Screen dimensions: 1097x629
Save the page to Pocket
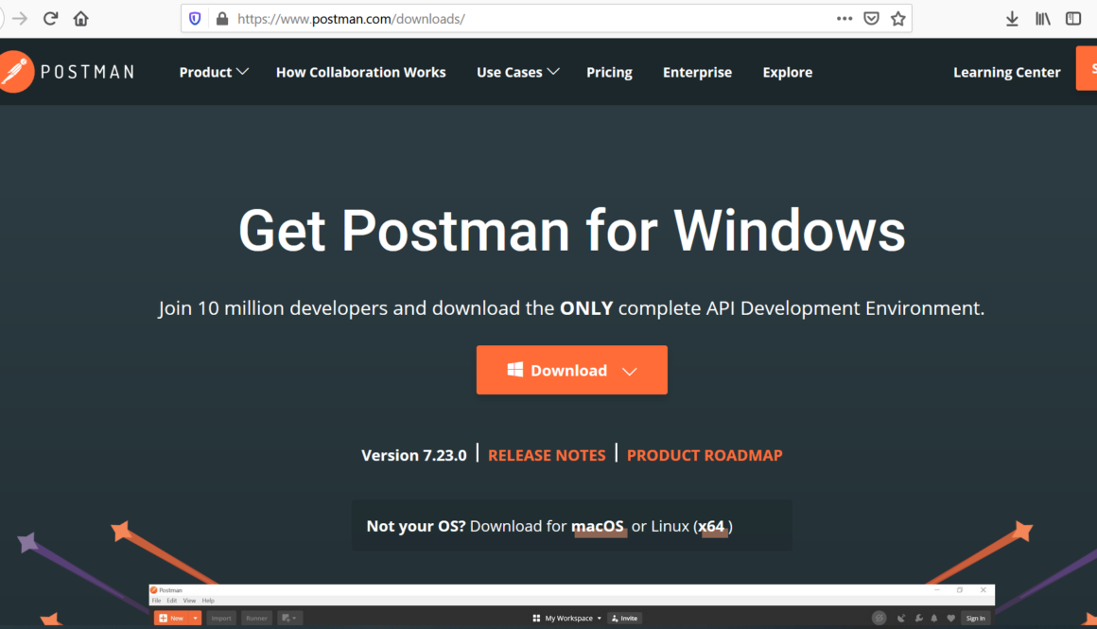pos(871,18)
